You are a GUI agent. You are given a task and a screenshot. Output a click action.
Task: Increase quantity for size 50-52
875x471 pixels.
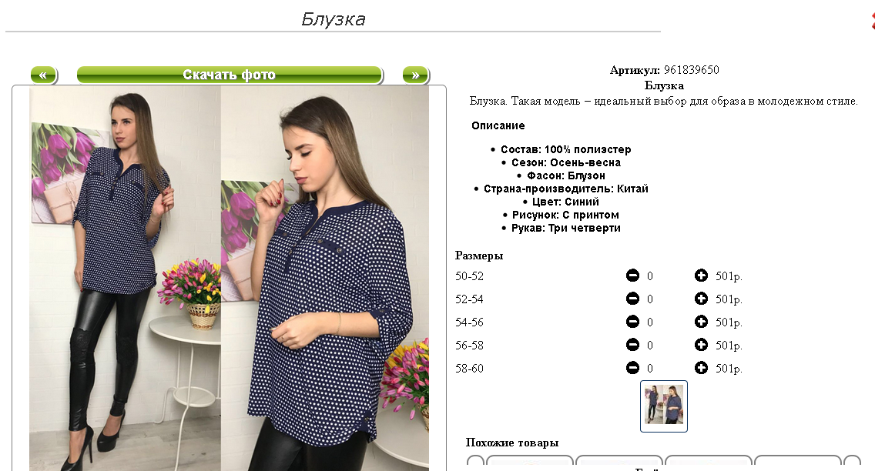[701, 276]
